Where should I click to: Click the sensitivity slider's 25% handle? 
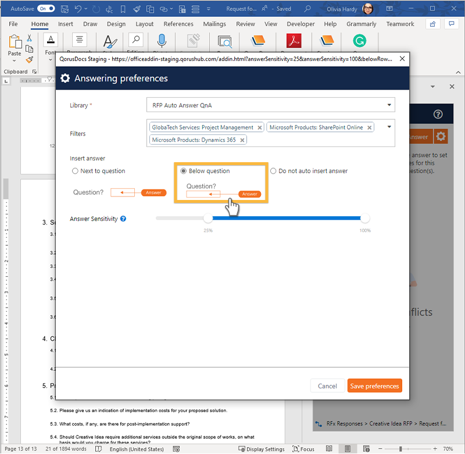[x=208, y=218]
